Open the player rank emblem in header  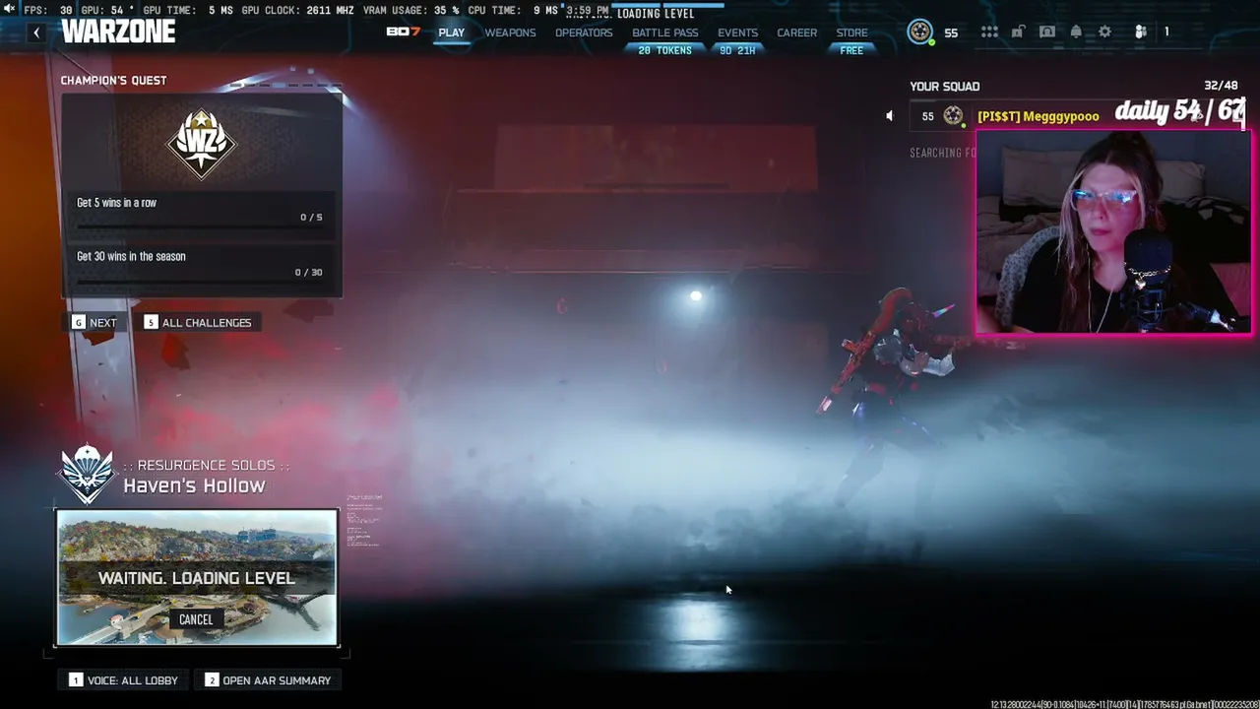[920, 32]
